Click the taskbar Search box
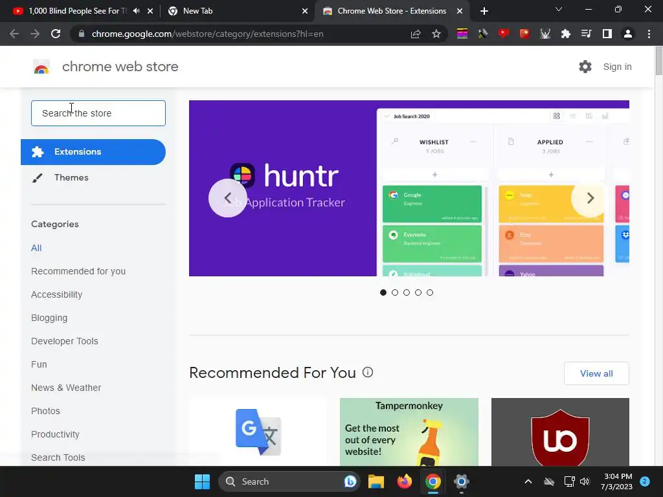The height and width of the screenshot is (497, 663). [289, 481]
